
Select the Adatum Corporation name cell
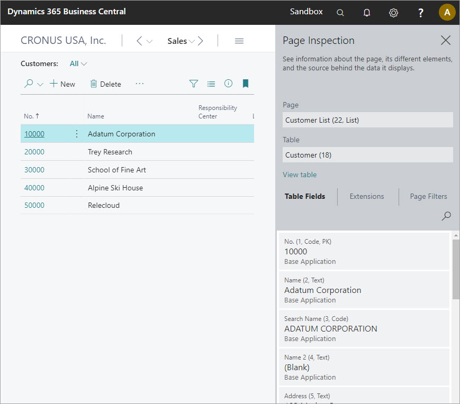coord(121,134)
